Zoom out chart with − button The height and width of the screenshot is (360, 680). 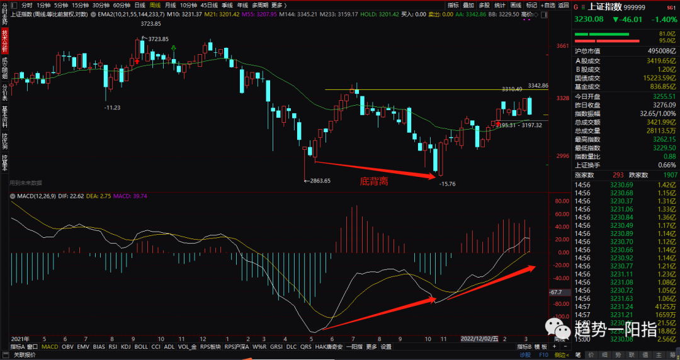(565, 347)
